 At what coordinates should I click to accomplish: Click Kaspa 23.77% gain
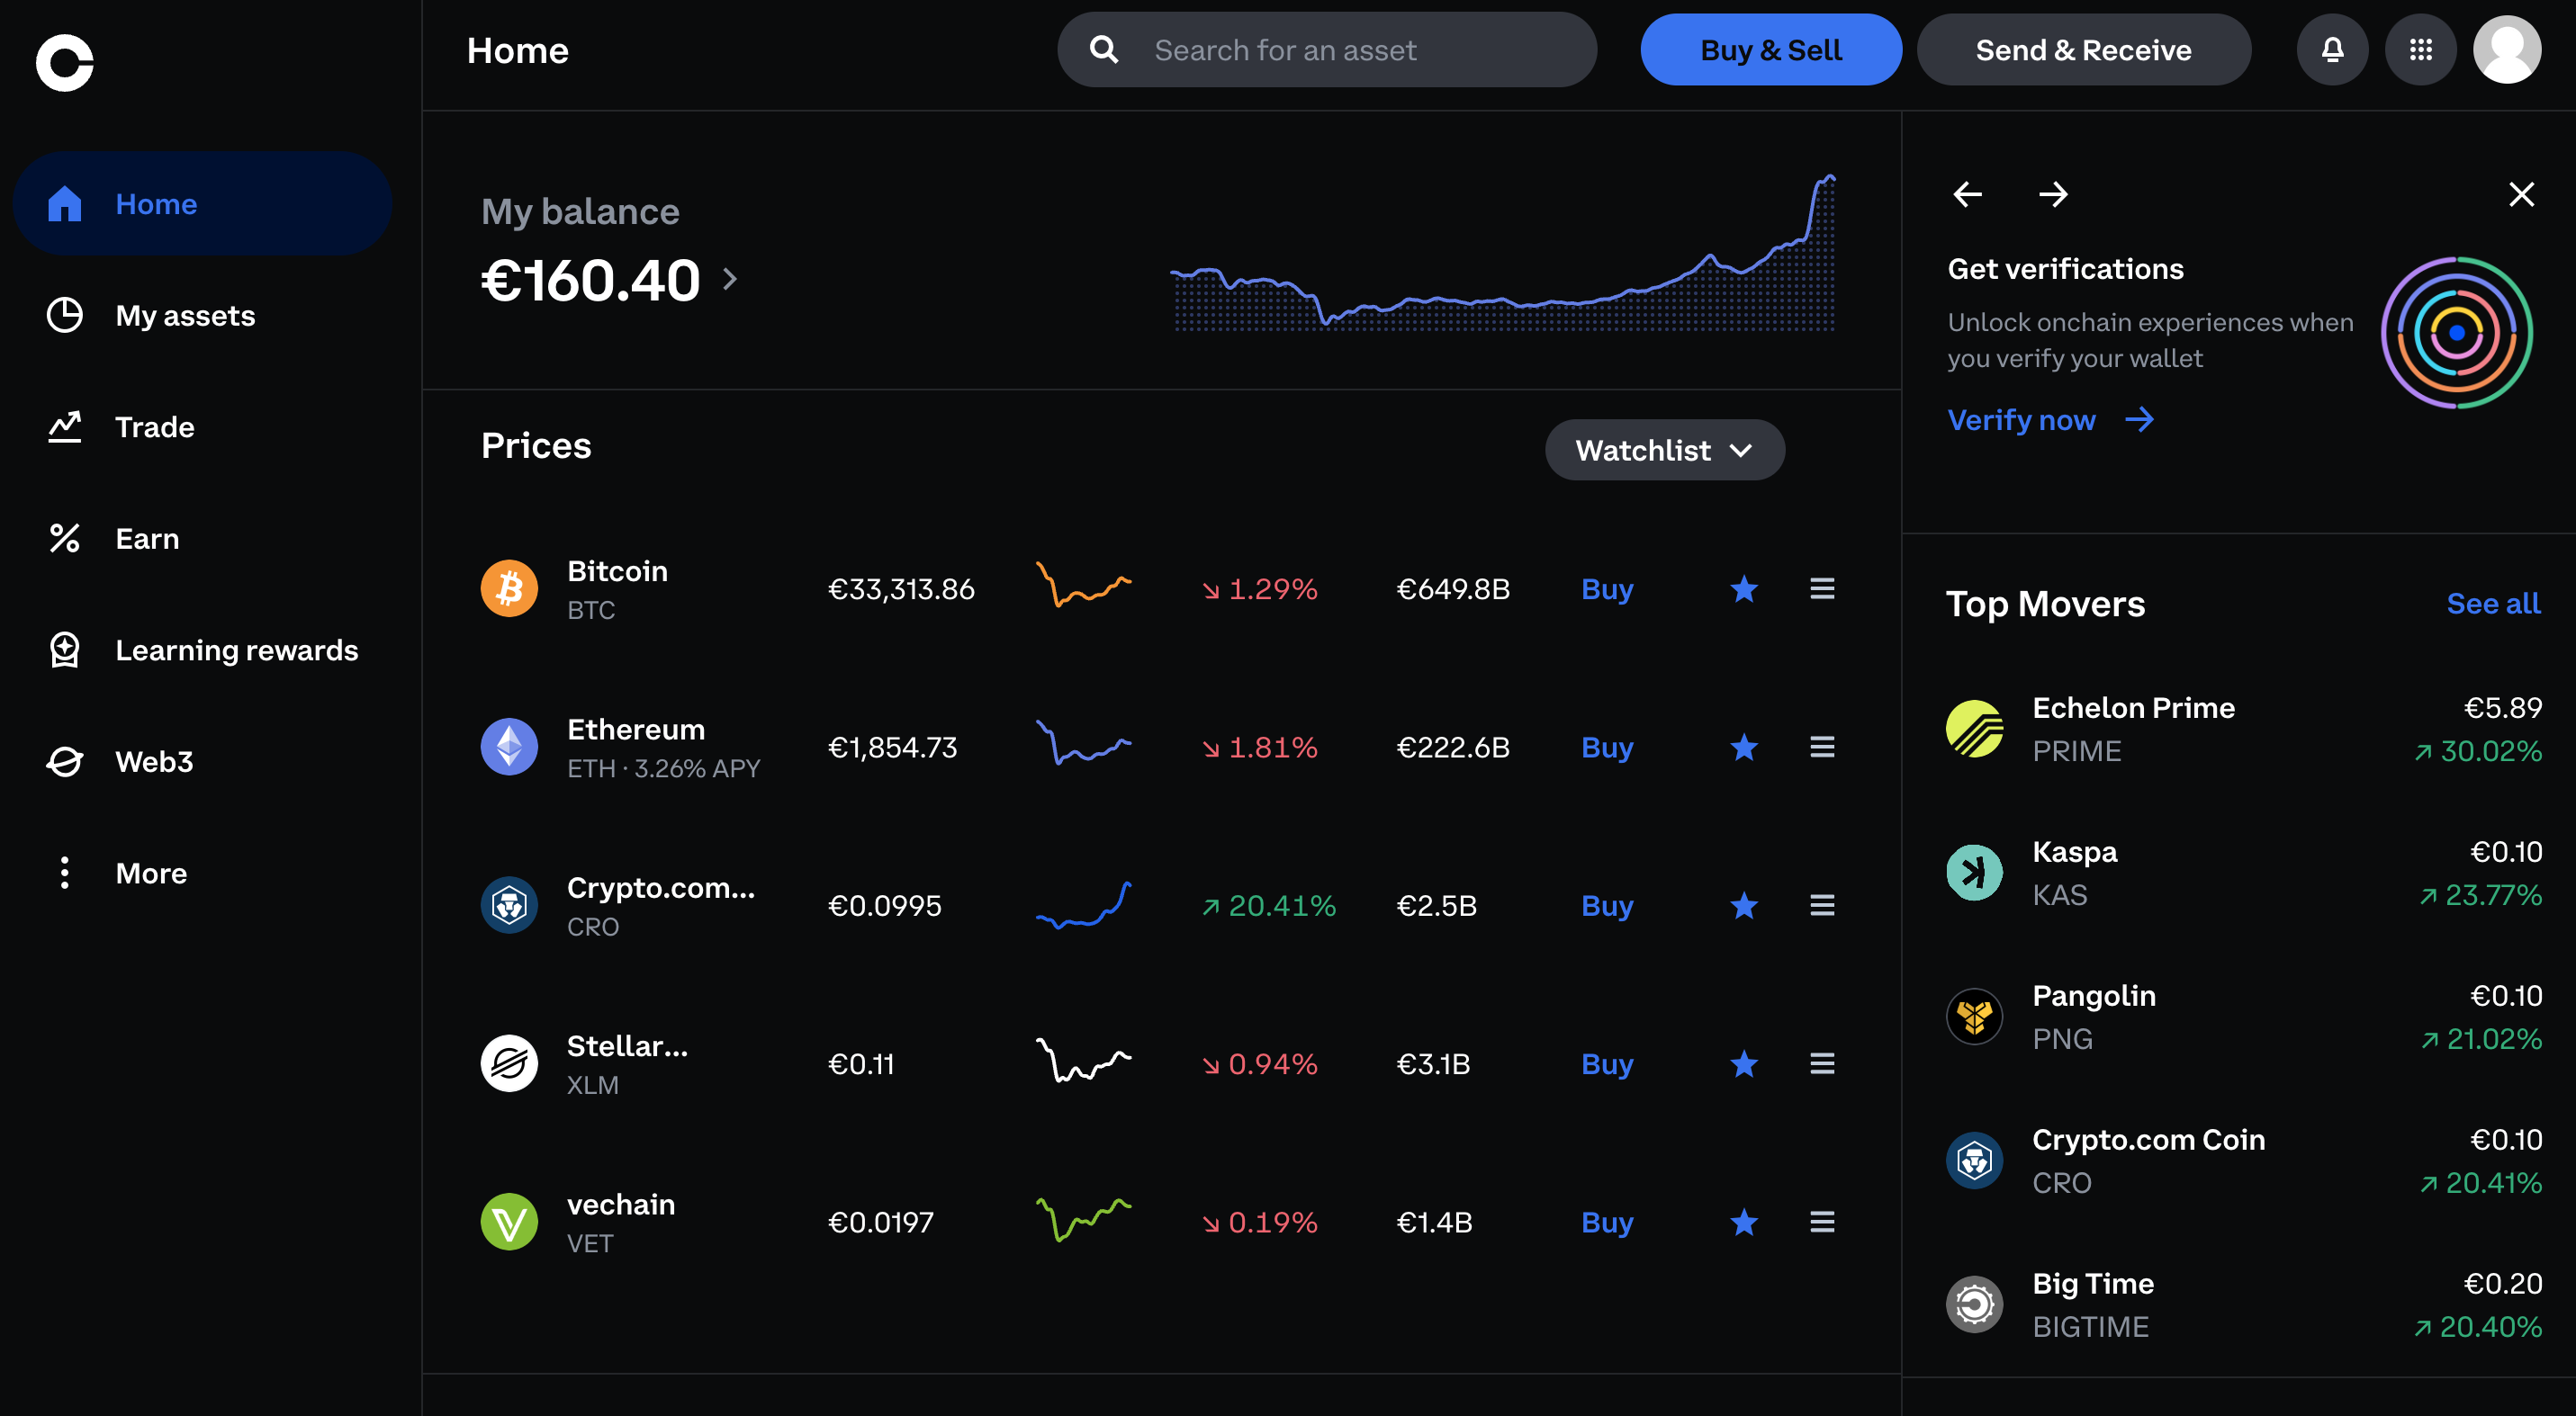tap(2480, 894)
